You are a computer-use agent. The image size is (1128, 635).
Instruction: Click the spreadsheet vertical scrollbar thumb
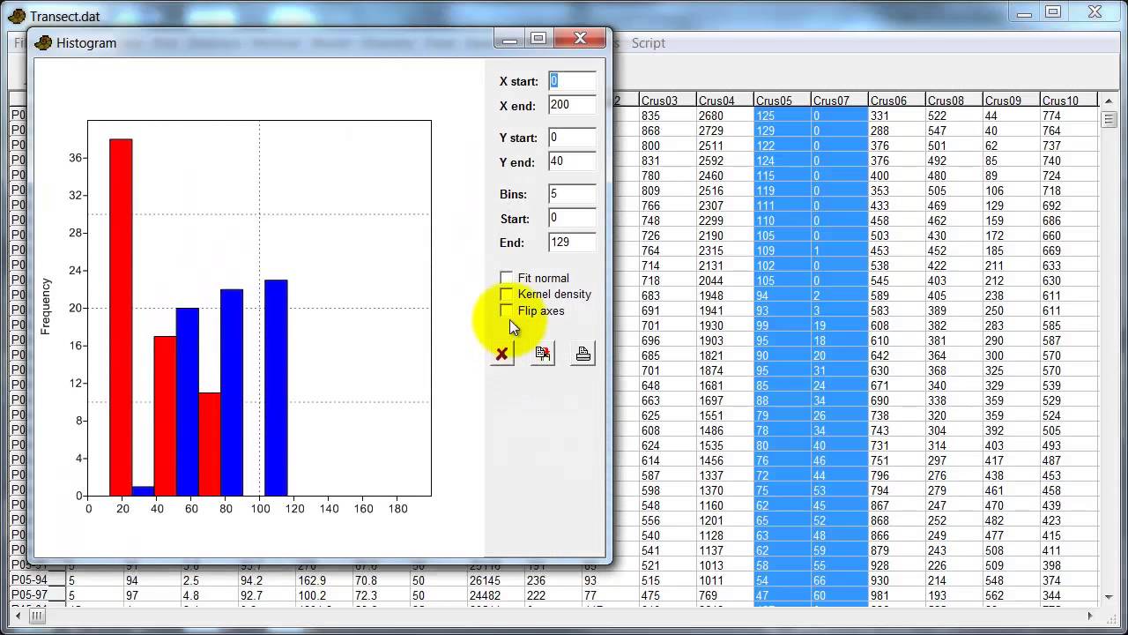(1108, 120)
